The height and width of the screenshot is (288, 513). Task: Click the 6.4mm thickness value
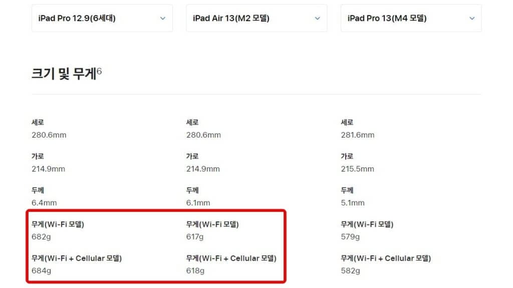(44, 203)
